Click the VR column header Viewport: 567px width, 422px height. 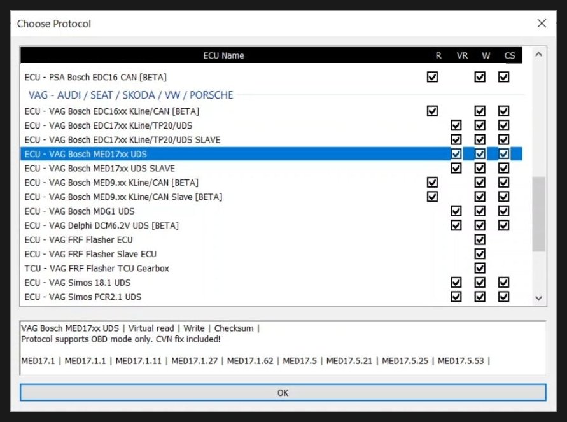pyautogui.click(x=462, y=55)
